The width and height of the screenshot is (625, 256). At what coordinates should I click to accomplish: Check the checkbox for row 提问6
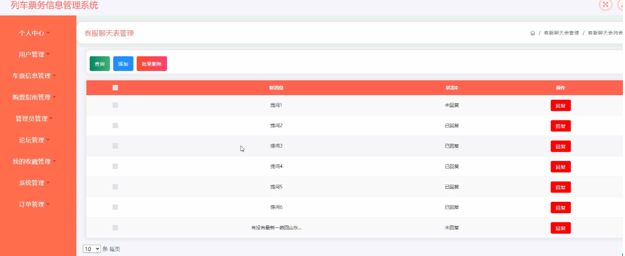pyautogui.click(x=115, y=207)
